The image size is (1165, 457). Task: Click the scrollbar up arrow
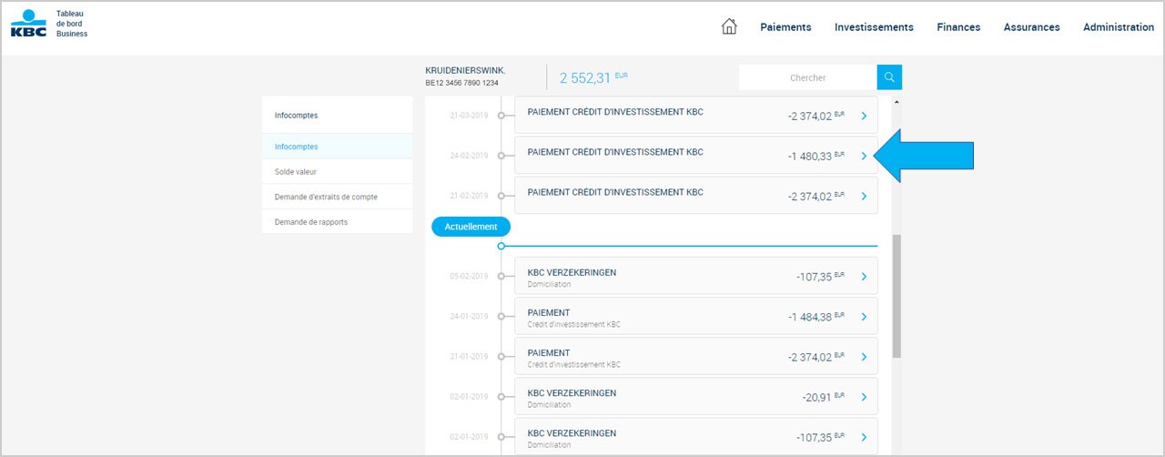tap(897, 102)
